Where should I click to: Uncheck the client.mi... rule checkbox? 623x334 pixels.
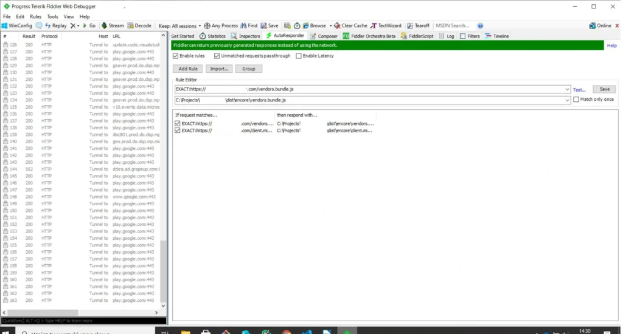[178, 130]
